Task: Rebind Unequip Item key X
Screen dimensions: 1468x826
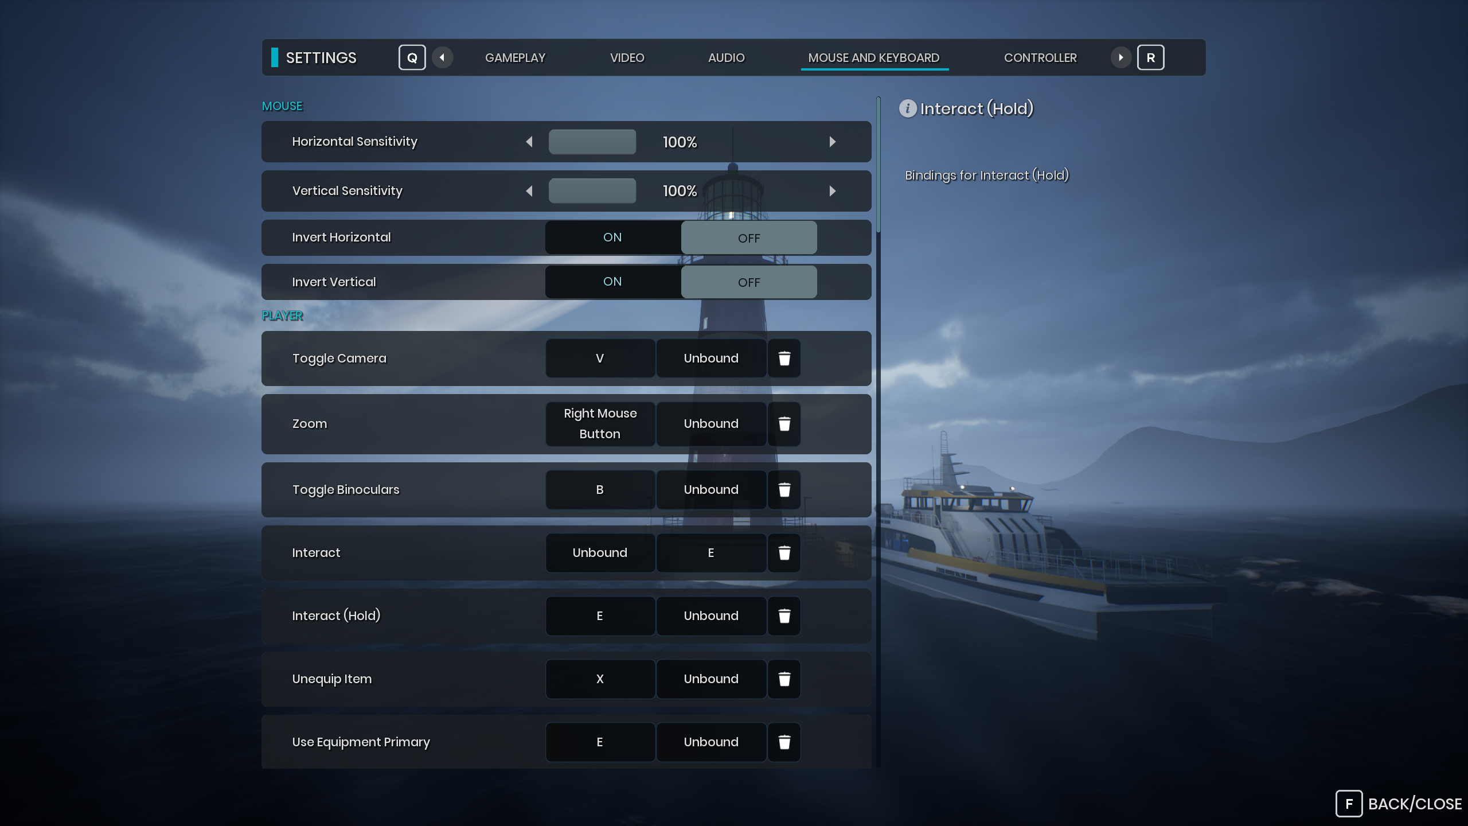Action: pyautogui.click(x=600, y=679)
